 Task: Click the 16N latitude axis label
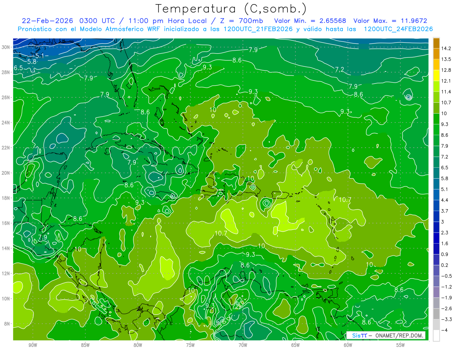(x=6, y=223)
